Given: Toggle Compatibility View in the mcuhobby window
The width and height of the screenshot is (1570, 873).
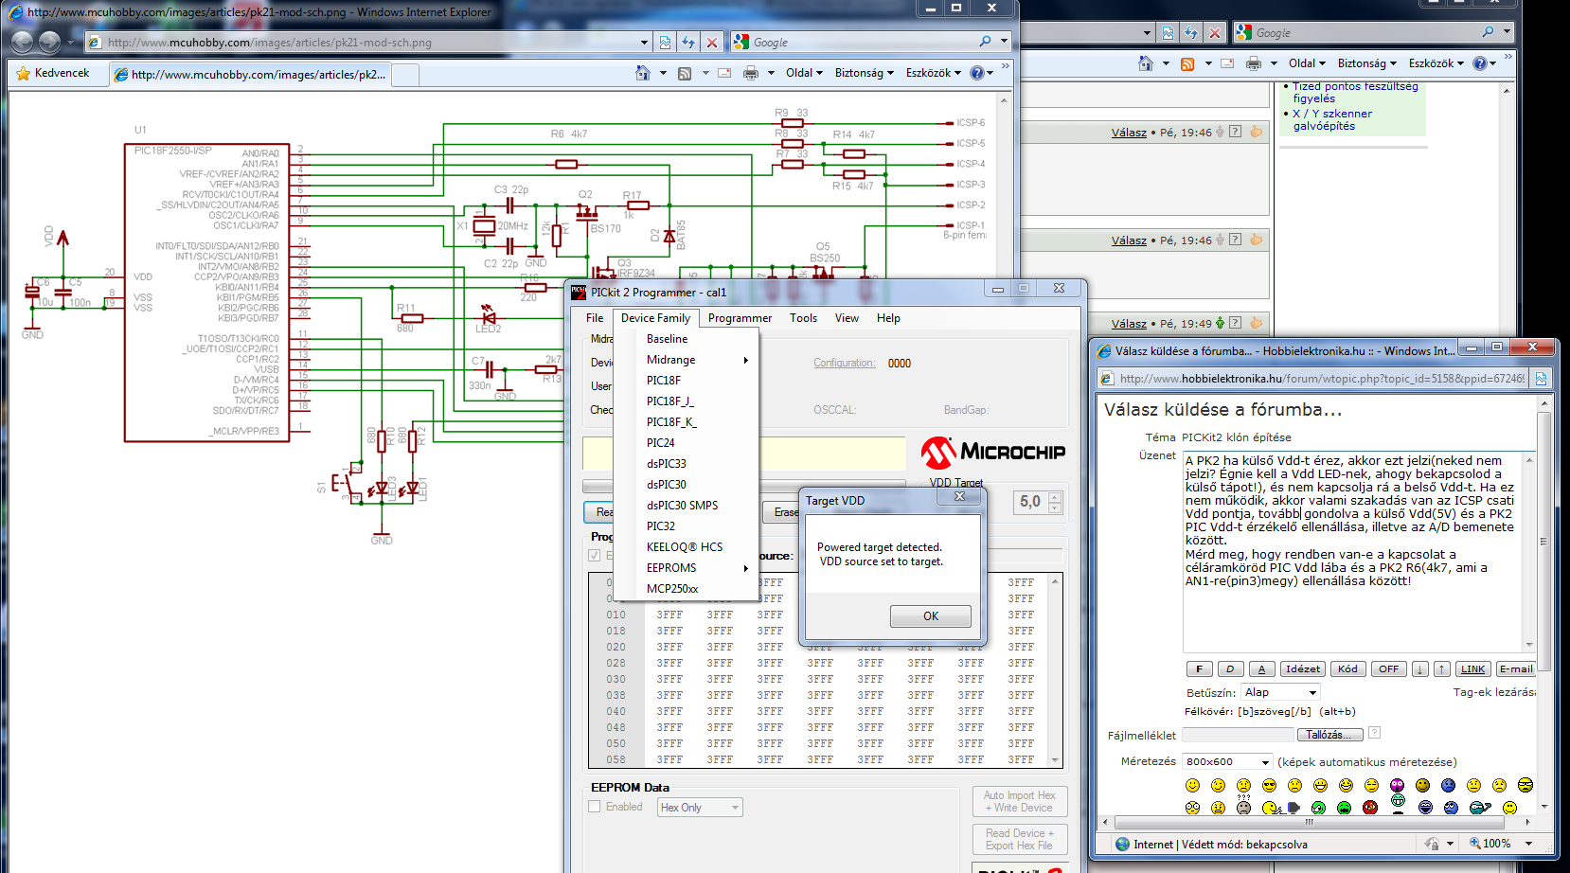Looking at the screenshot, I should pos(665,42).
